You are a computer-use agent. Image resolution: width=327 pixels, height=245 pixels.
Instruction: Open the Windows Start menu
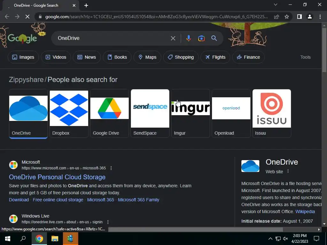[x=8, y=239]
